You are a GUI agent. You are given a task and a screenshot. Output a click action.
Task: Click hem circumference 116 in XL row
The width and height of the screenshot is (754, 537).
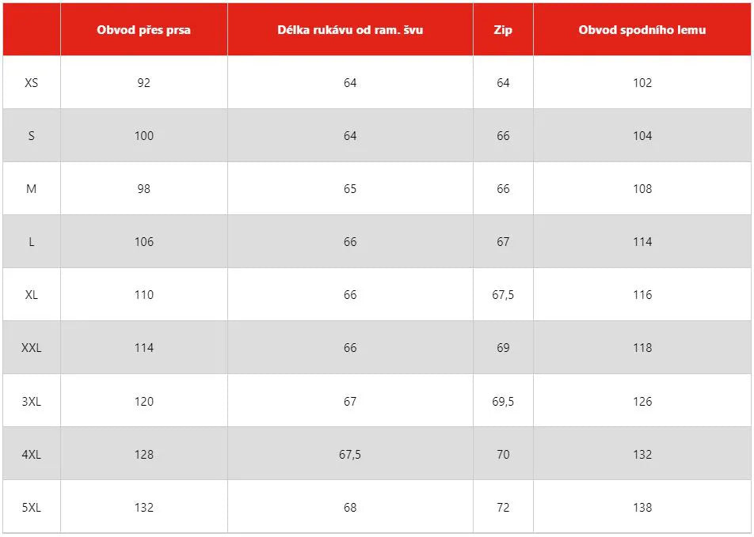(642, 294)
